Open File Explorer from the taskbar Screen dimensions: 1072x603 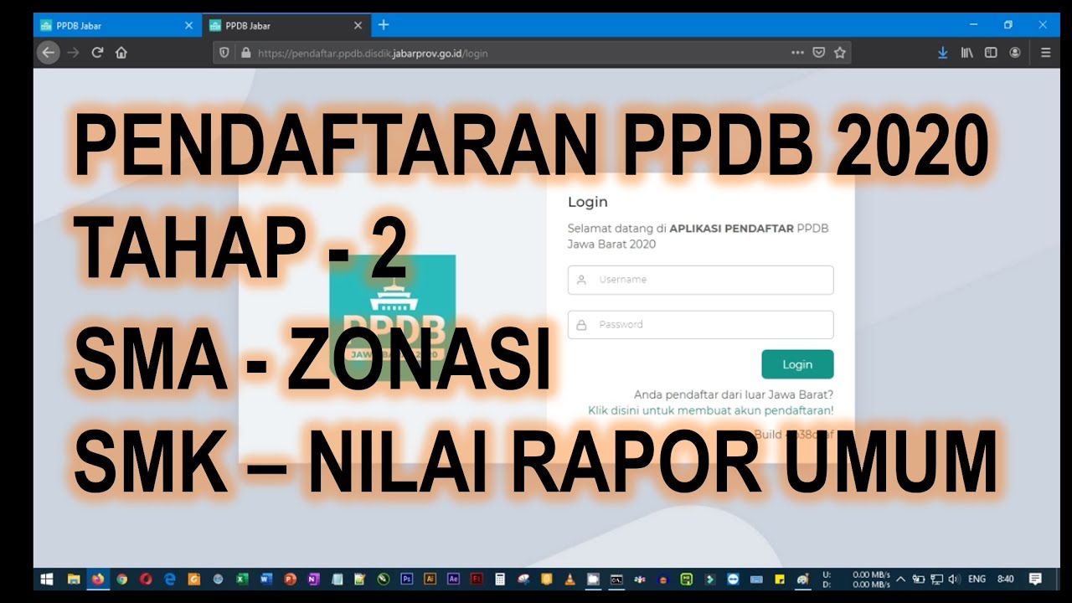click(x=74, y=579)
